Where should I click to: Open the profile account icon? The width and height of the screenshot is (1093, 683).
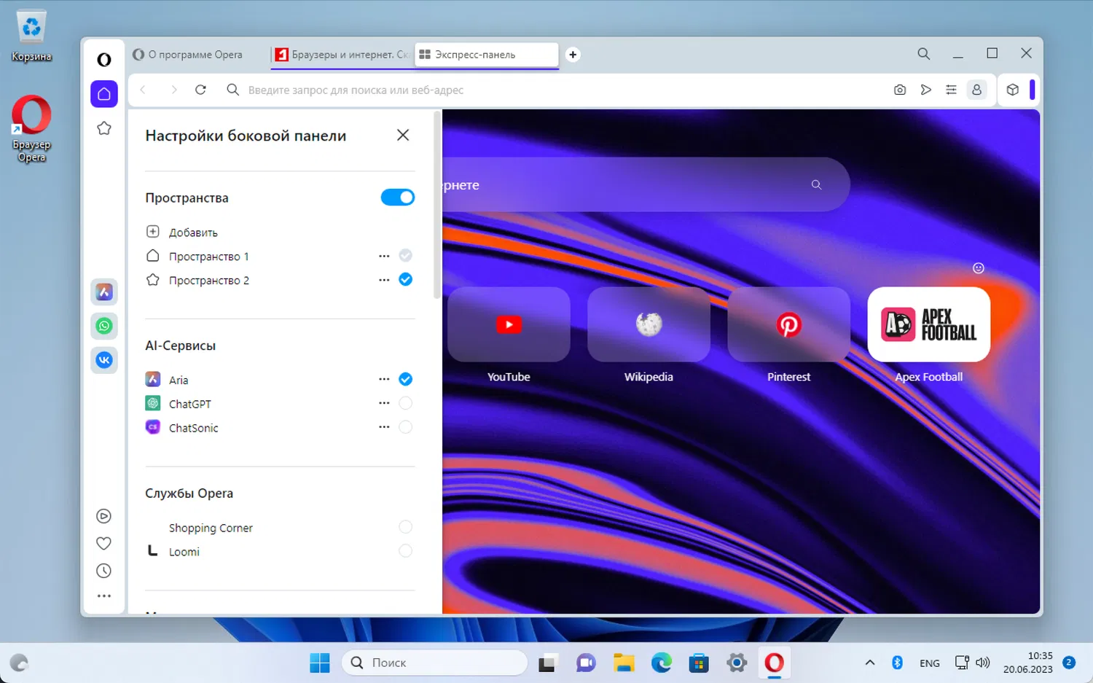coord(976,90)
